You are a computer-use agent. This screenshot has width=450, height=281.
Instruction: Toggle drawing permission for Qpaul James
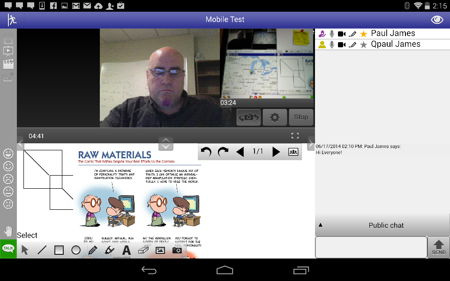point(352,45)
